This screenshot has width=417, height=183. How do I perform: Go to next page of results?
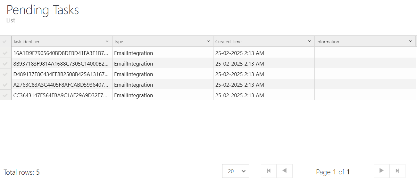(381, 171)
